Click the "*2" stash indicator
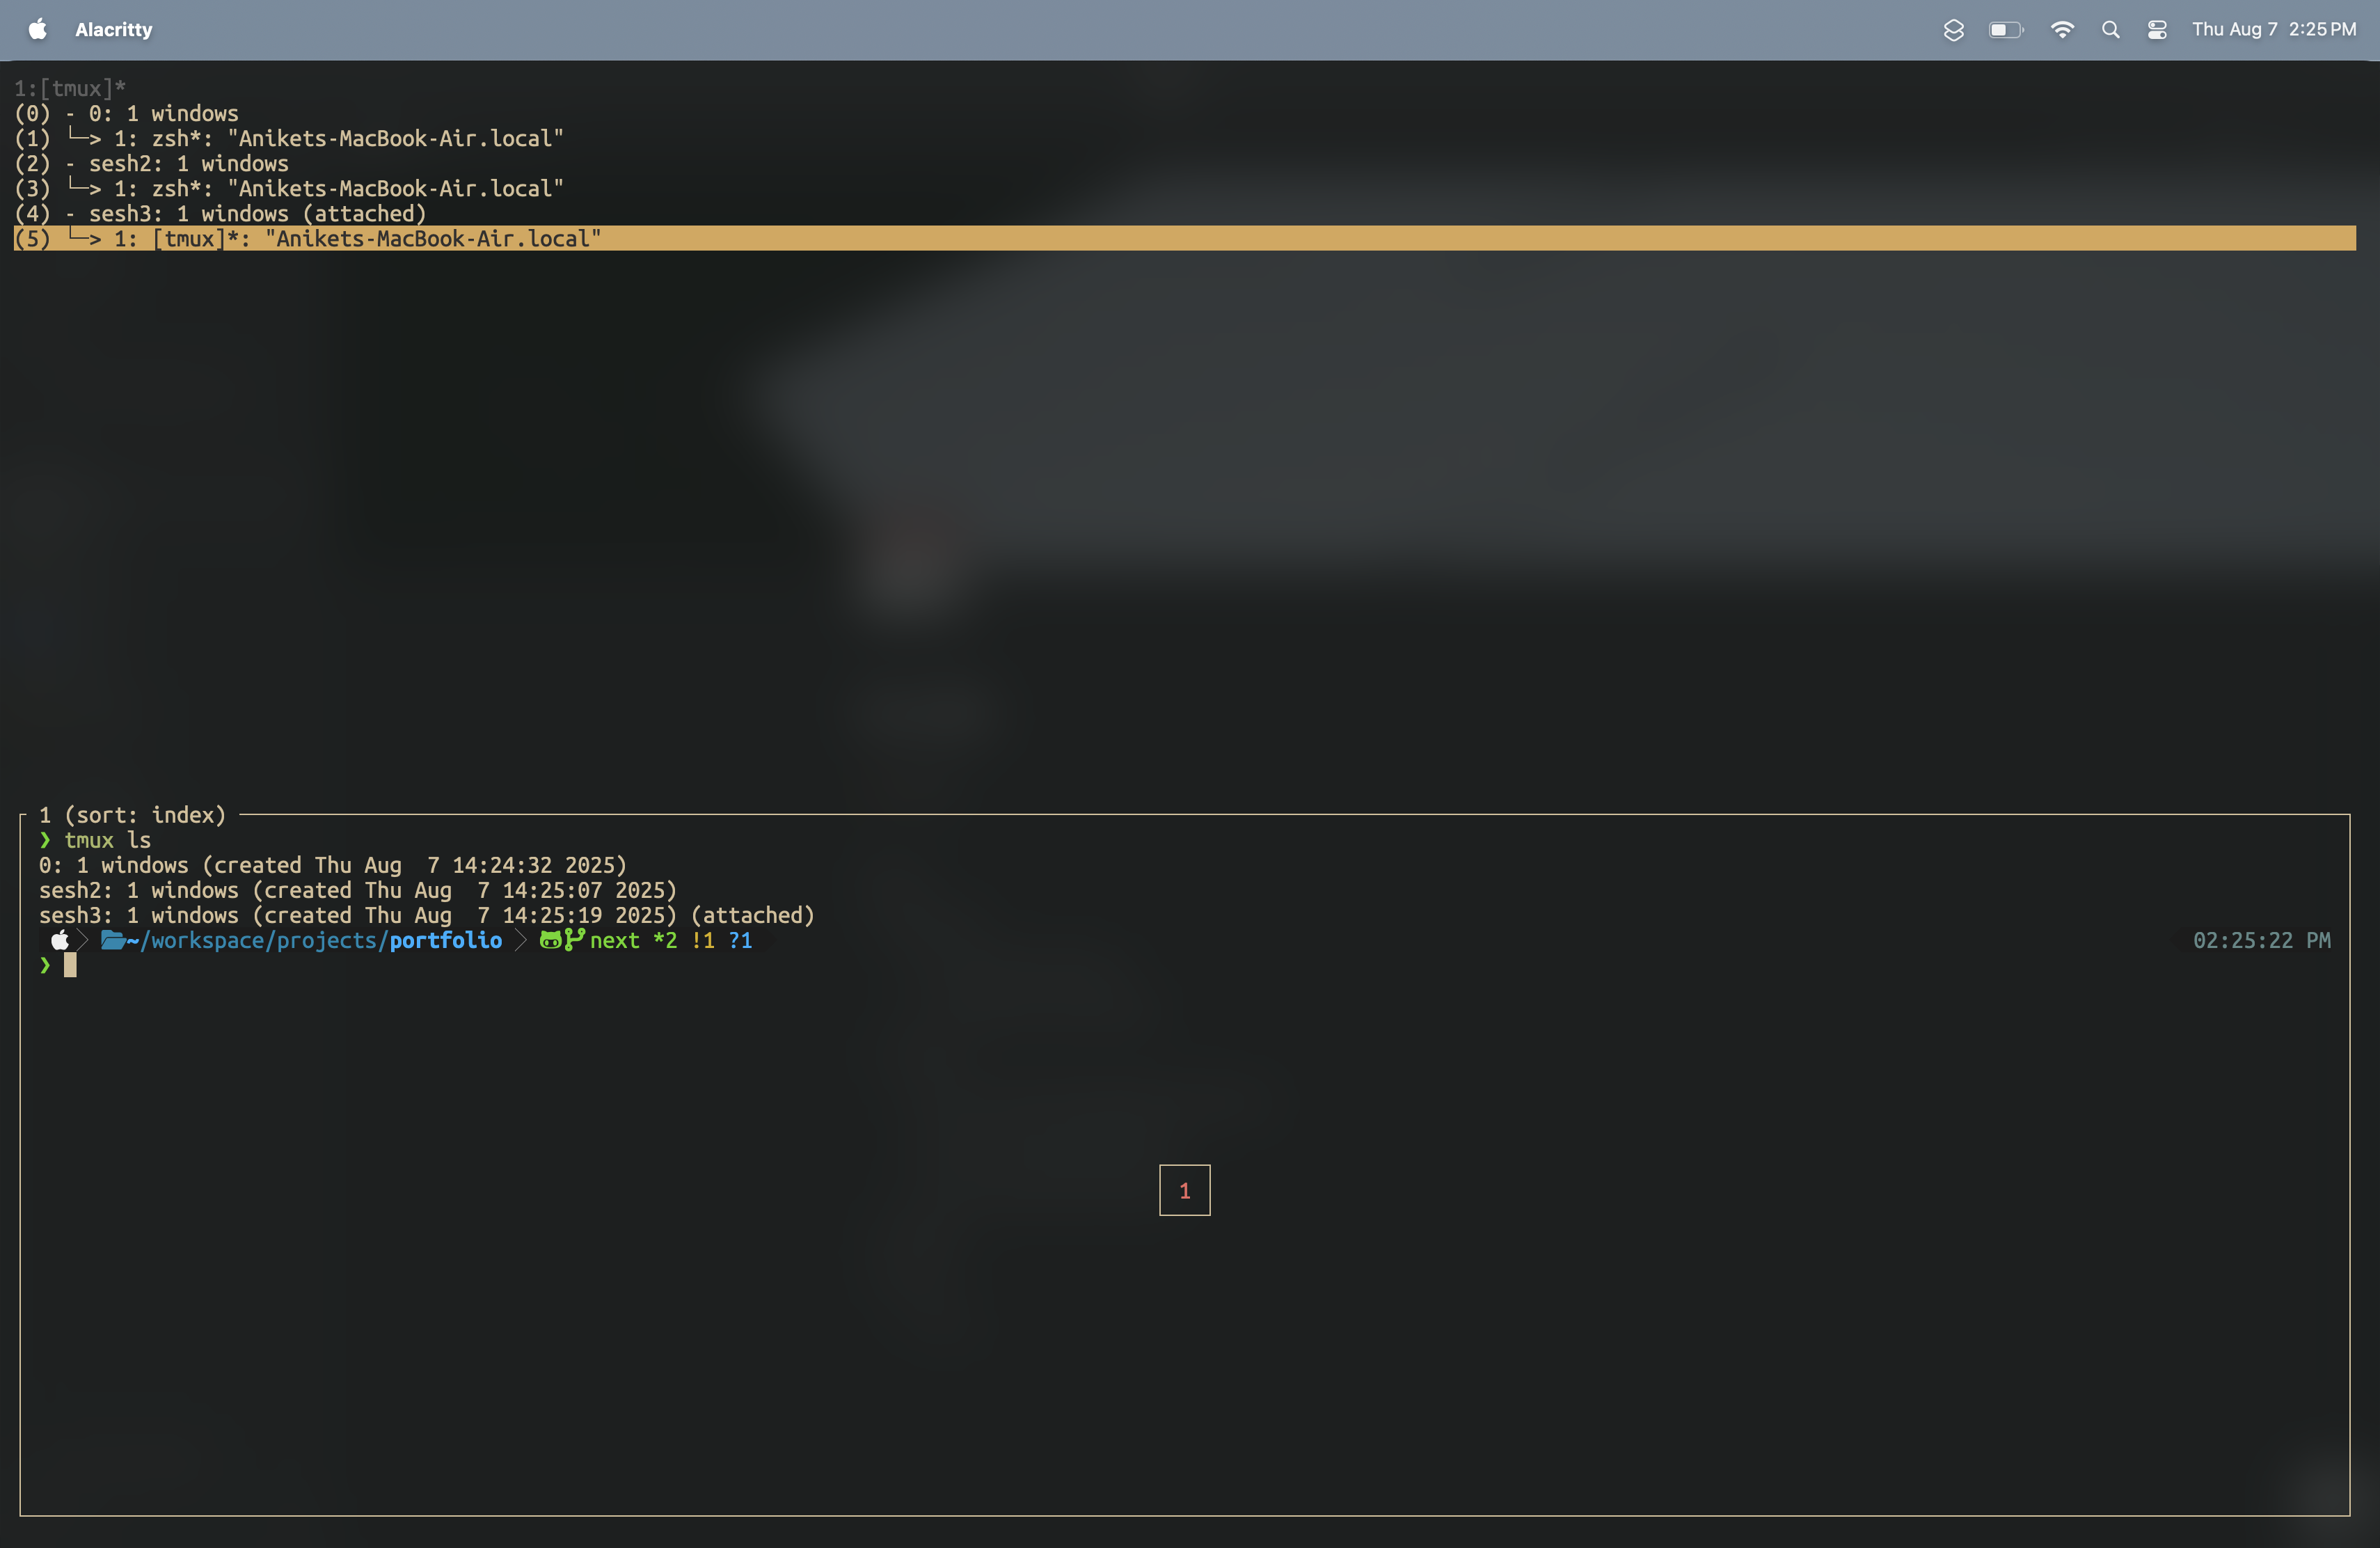The width and height of the screenshot is (2380, 1548). [x=665, y=941]
